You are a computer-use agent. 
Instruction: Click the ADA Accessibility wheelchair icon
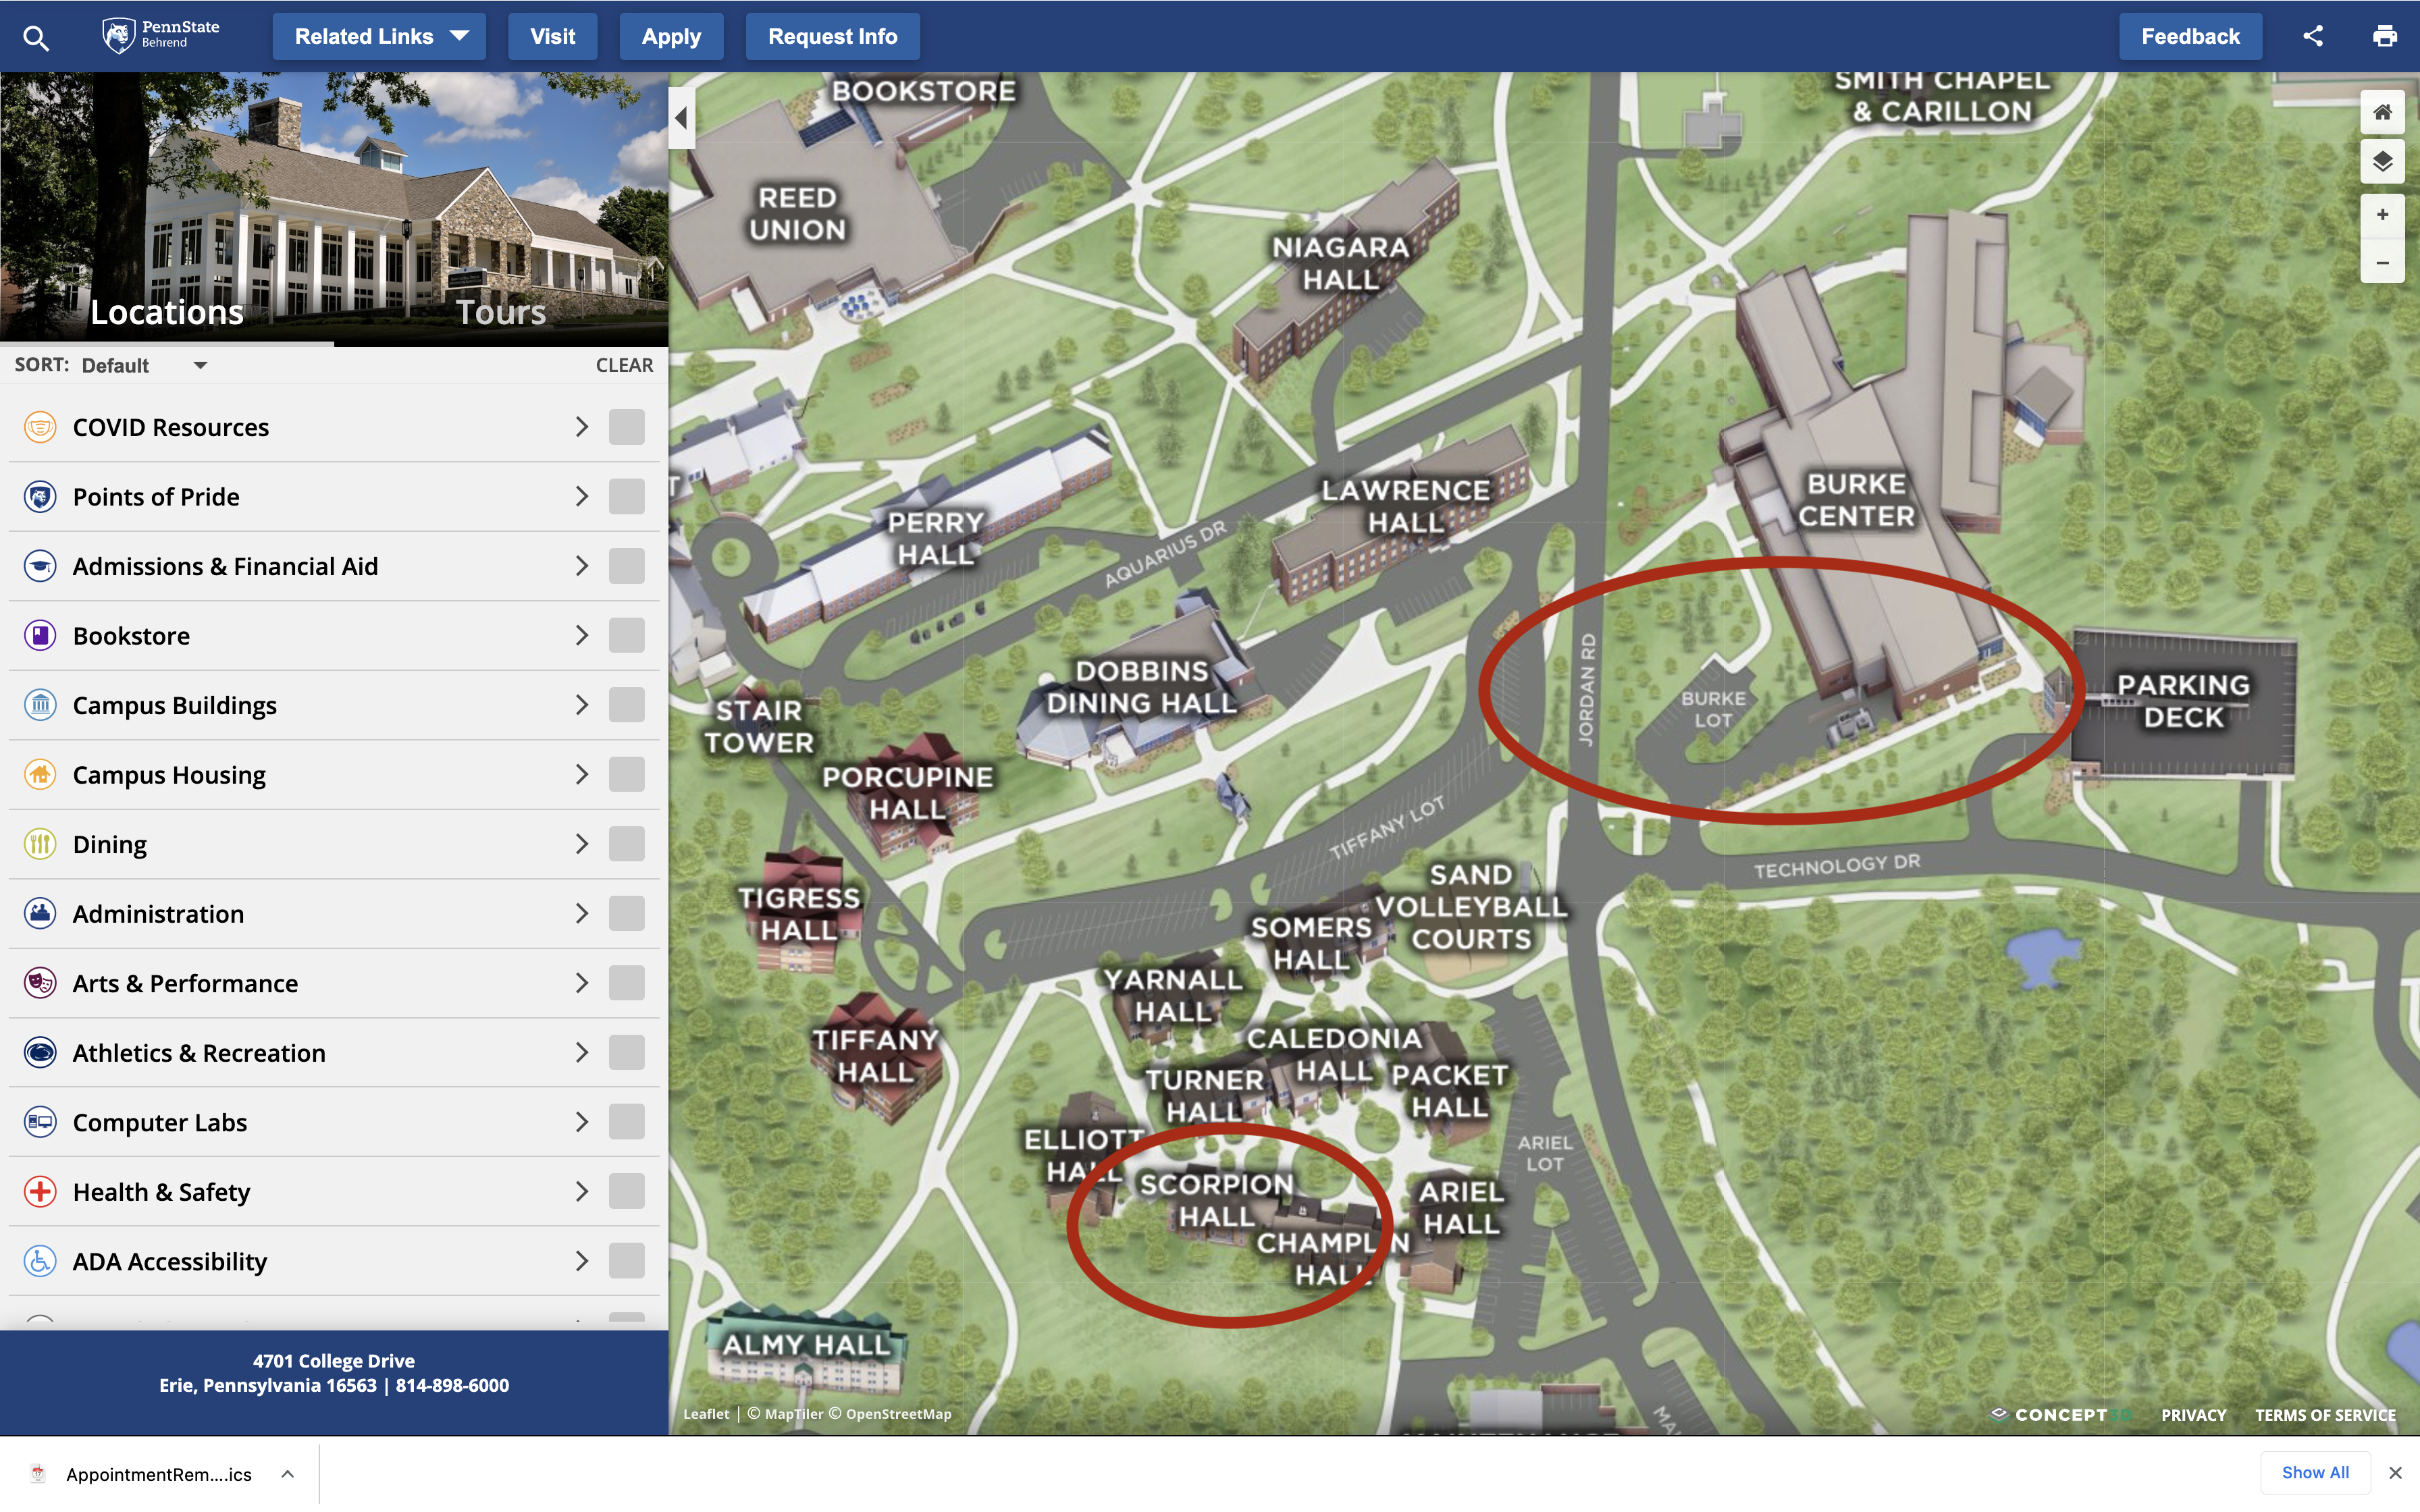tap(40, 1261)
